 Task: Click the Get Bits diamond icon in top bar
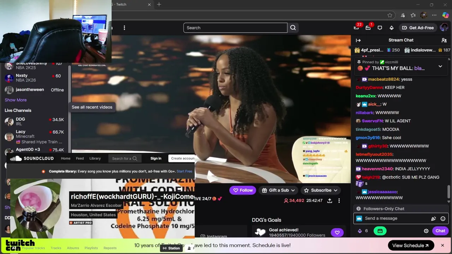(x=392, y=28)
